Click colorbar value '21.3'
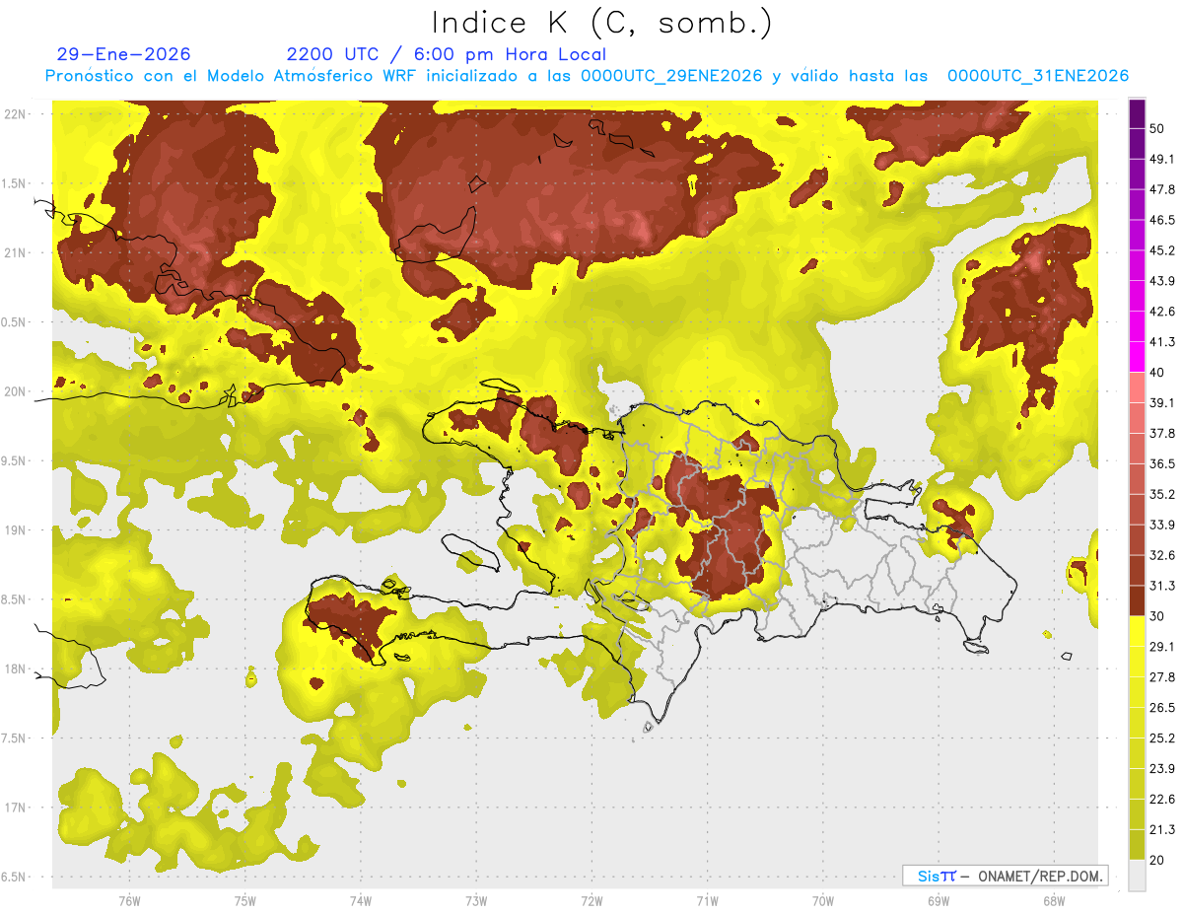The width and height of the screenshot is (1183, 914). 1162,829
